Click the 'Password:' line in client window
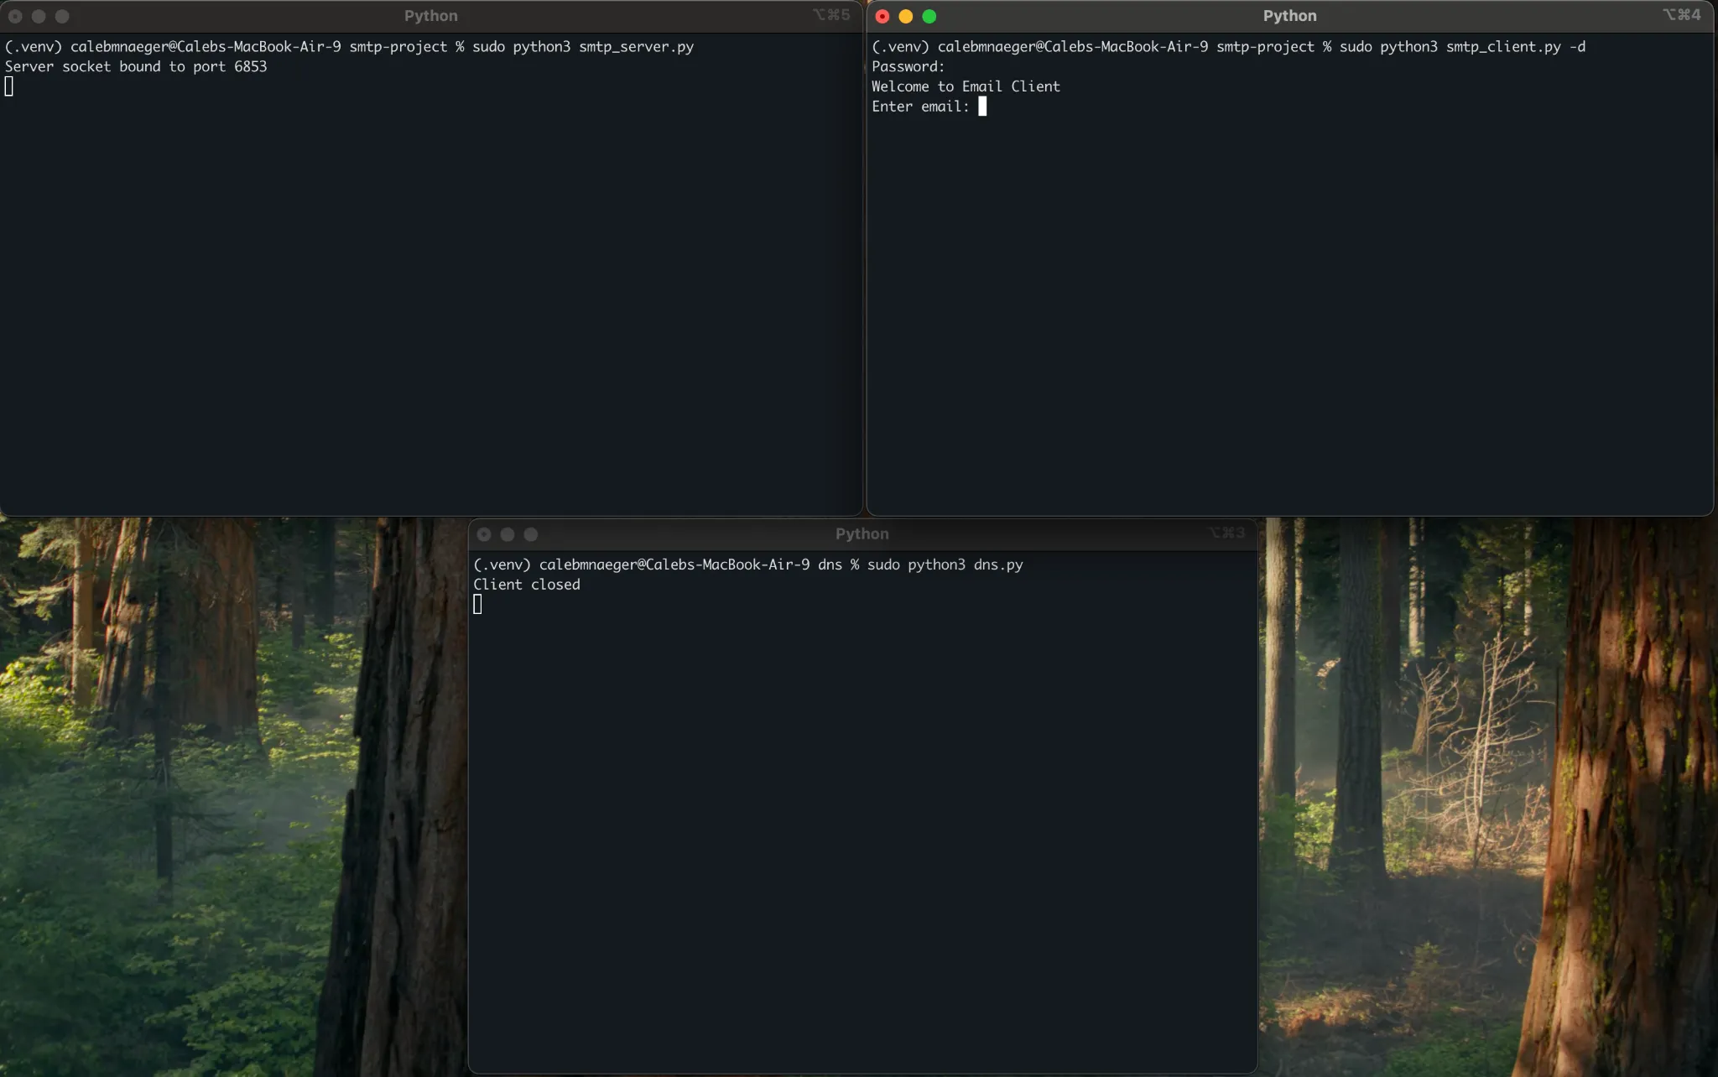This screenshot has height=1077, width=1718. [908, 66]
